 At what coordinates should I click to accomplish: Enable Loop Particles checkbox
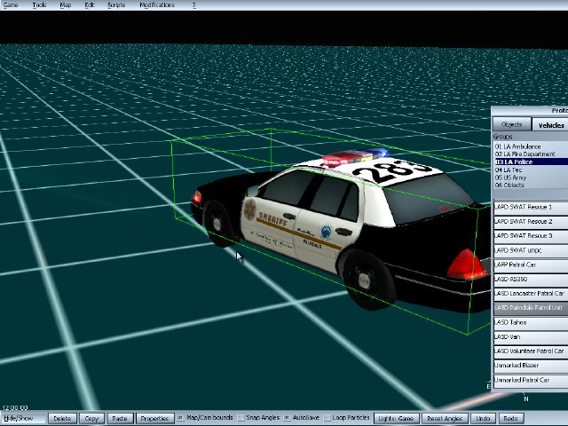[x=327, y=418]
